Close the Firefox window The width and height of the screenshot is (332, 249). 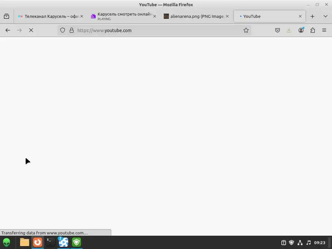coord(326,5)
